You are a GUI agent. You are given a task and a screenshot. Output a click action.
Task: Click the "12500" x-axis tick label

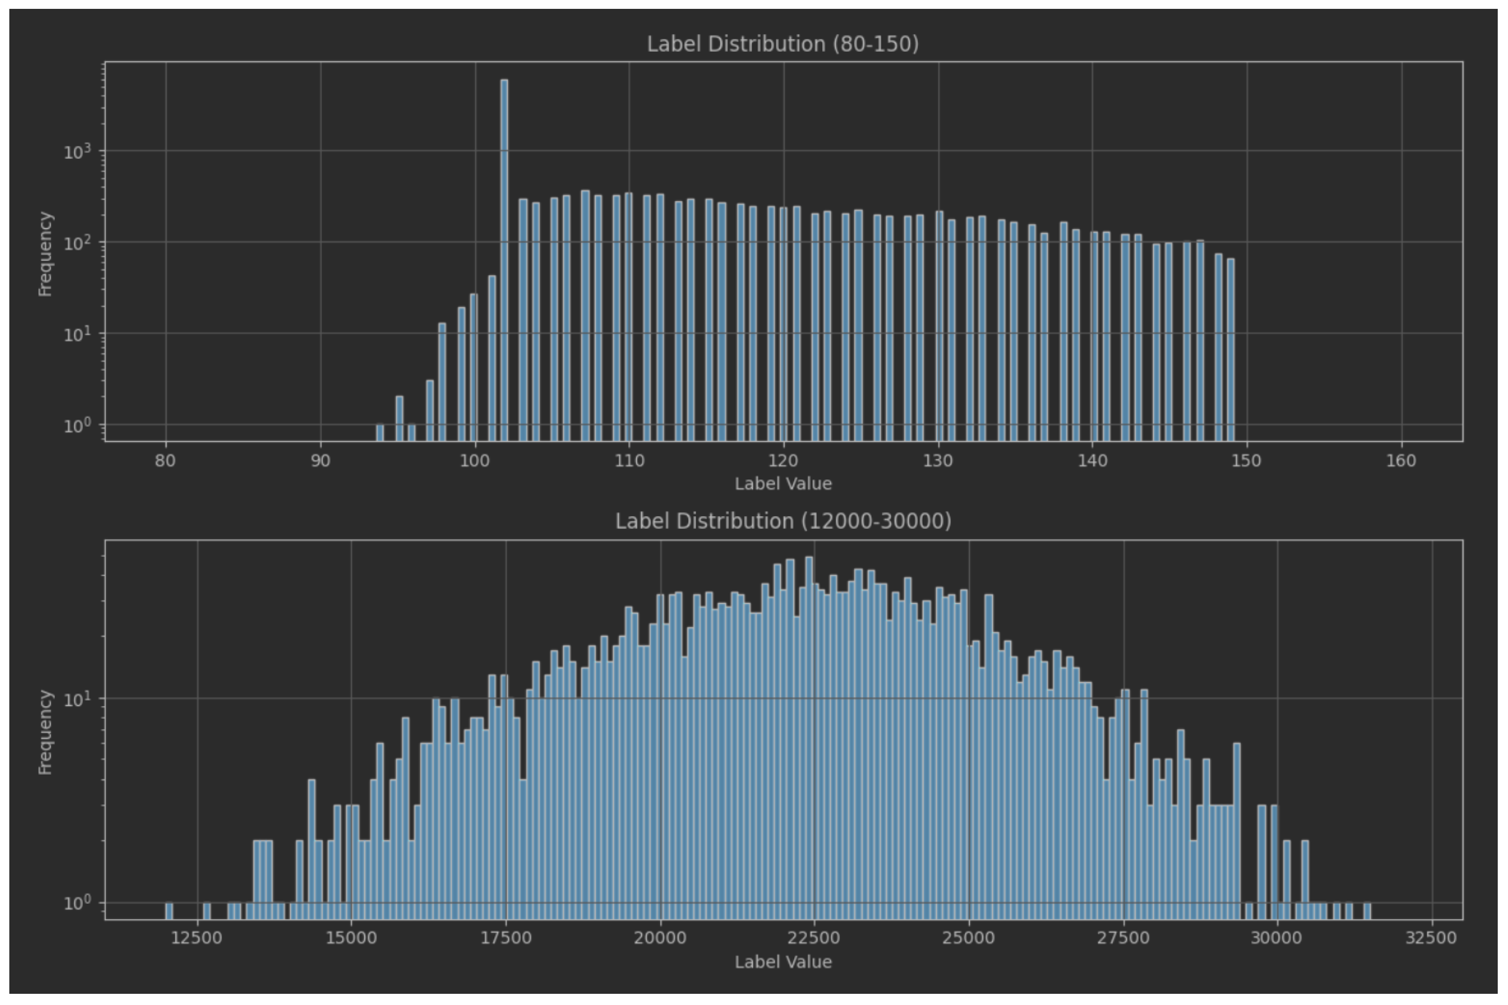coord(197,938)
